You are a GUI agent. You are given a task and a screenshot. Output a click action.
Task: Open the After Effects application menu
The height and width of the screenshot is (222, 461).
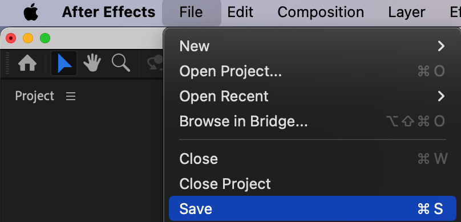[108, 13]
